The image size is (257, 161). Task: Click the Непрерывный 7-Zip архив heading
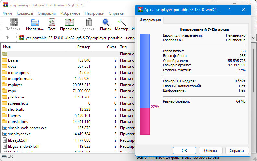pos(204,29)
